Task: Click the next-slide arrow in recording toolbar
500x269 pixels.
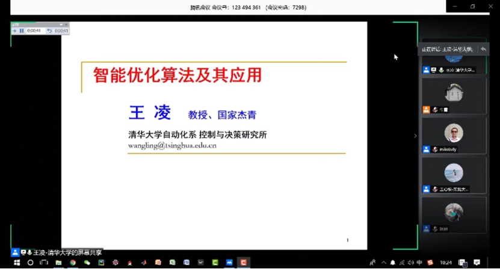Action: (14, 31)
